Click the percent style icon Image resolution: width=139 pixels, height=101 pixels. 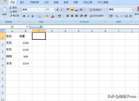117,16
